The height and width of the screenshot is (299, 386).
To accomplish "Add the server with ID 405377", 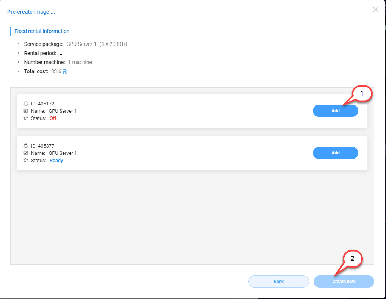I will click(335, 153).
